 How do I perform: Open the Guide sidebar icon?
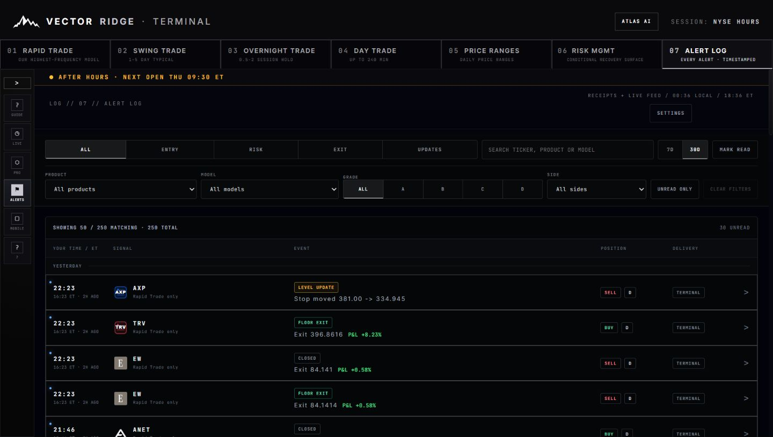(x=17, y=108)
